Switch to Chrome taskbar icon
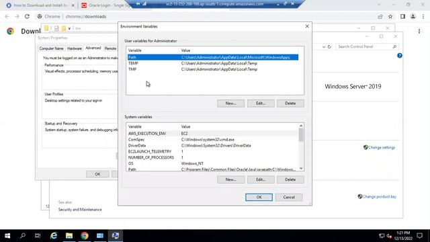 tap(85, 236)
